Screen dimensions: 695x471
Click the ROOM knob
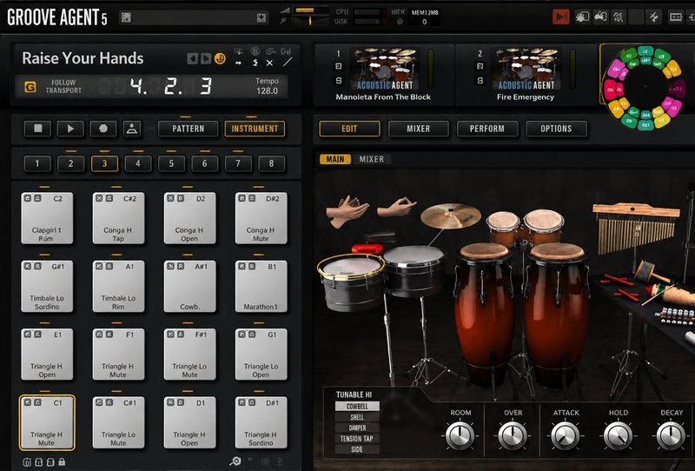(460, 435)
